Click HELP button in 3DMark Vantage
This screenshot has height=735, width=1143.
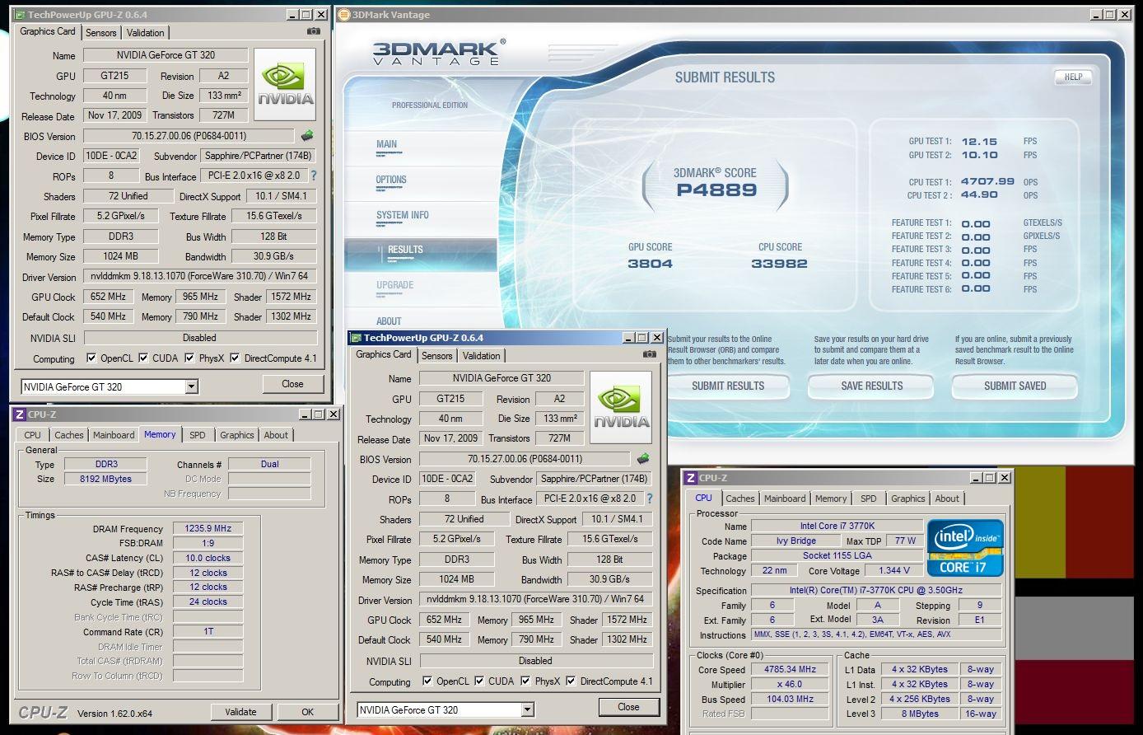(1073, 77)
